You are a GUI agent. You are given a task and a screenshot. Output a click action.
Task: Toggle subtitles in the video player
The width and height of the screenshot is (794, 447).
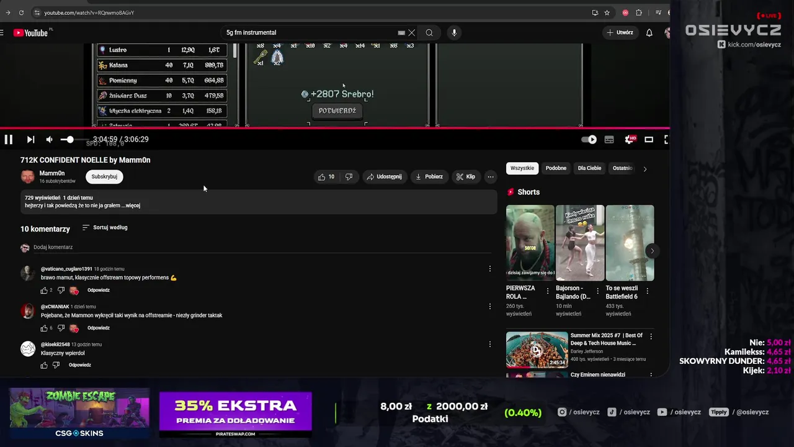coord(609,140)
